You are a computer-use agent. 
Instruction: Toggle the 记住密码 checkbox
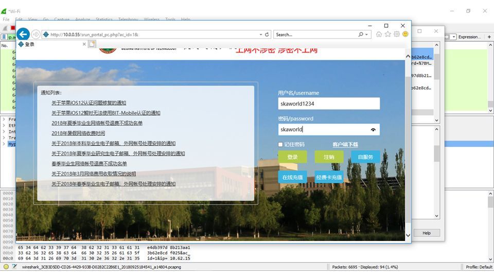click(x=280, y=144)
